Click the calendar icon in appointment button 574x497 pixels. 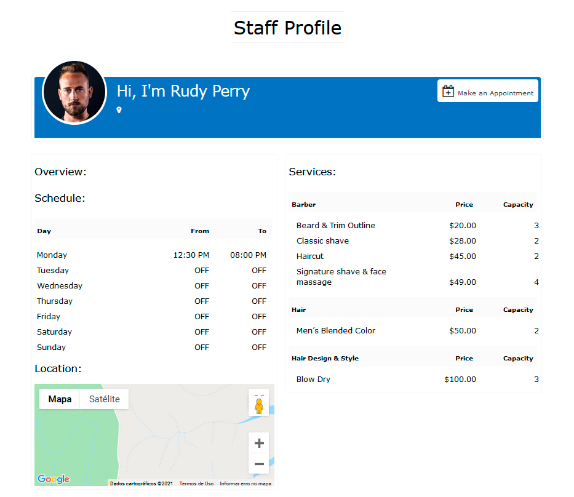tap(448, 92)
